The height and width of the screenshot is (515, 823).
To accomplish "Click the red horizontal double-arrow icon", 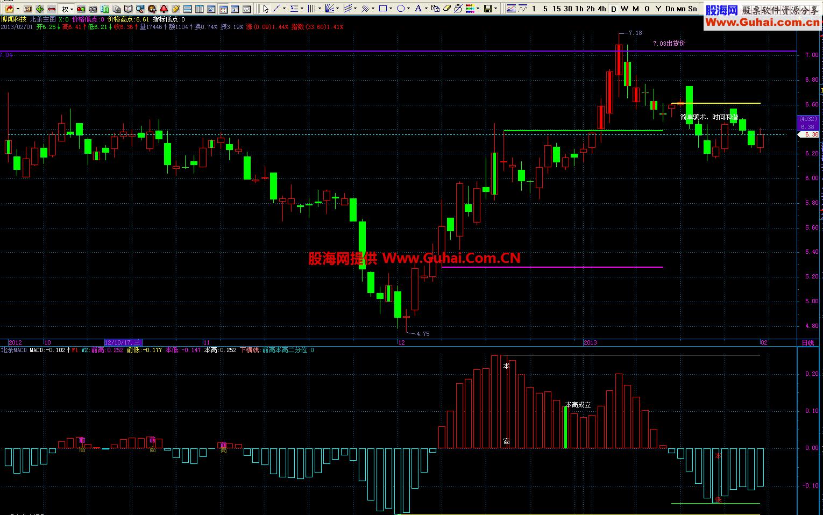I will [x=52, y=9].
